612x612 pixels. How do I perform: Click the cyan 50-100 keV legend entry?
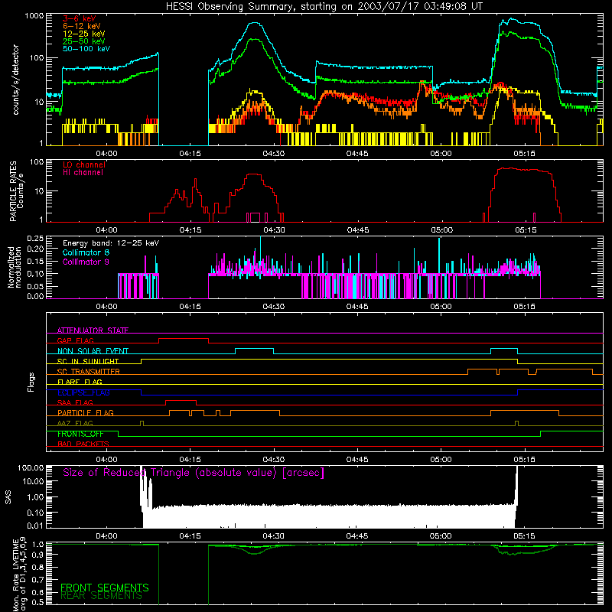[86, 49]
